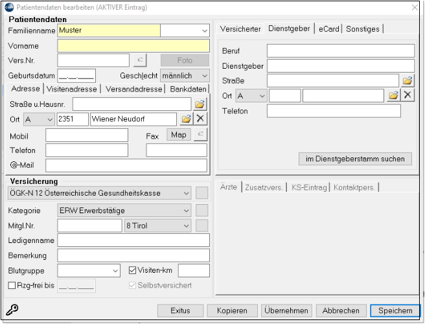Click the Visiten-km value field

[x=194, y=271]
